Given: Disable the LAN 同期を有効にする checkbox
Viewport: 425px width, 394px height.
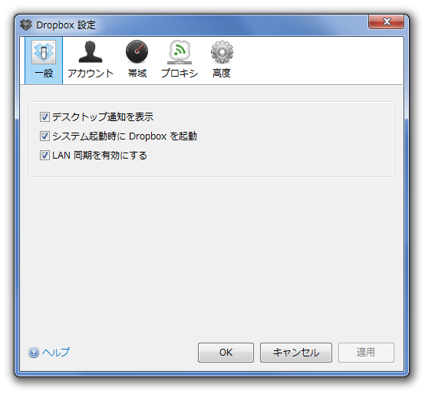Looking at the screenshot, I should click(x=44, y=155).
